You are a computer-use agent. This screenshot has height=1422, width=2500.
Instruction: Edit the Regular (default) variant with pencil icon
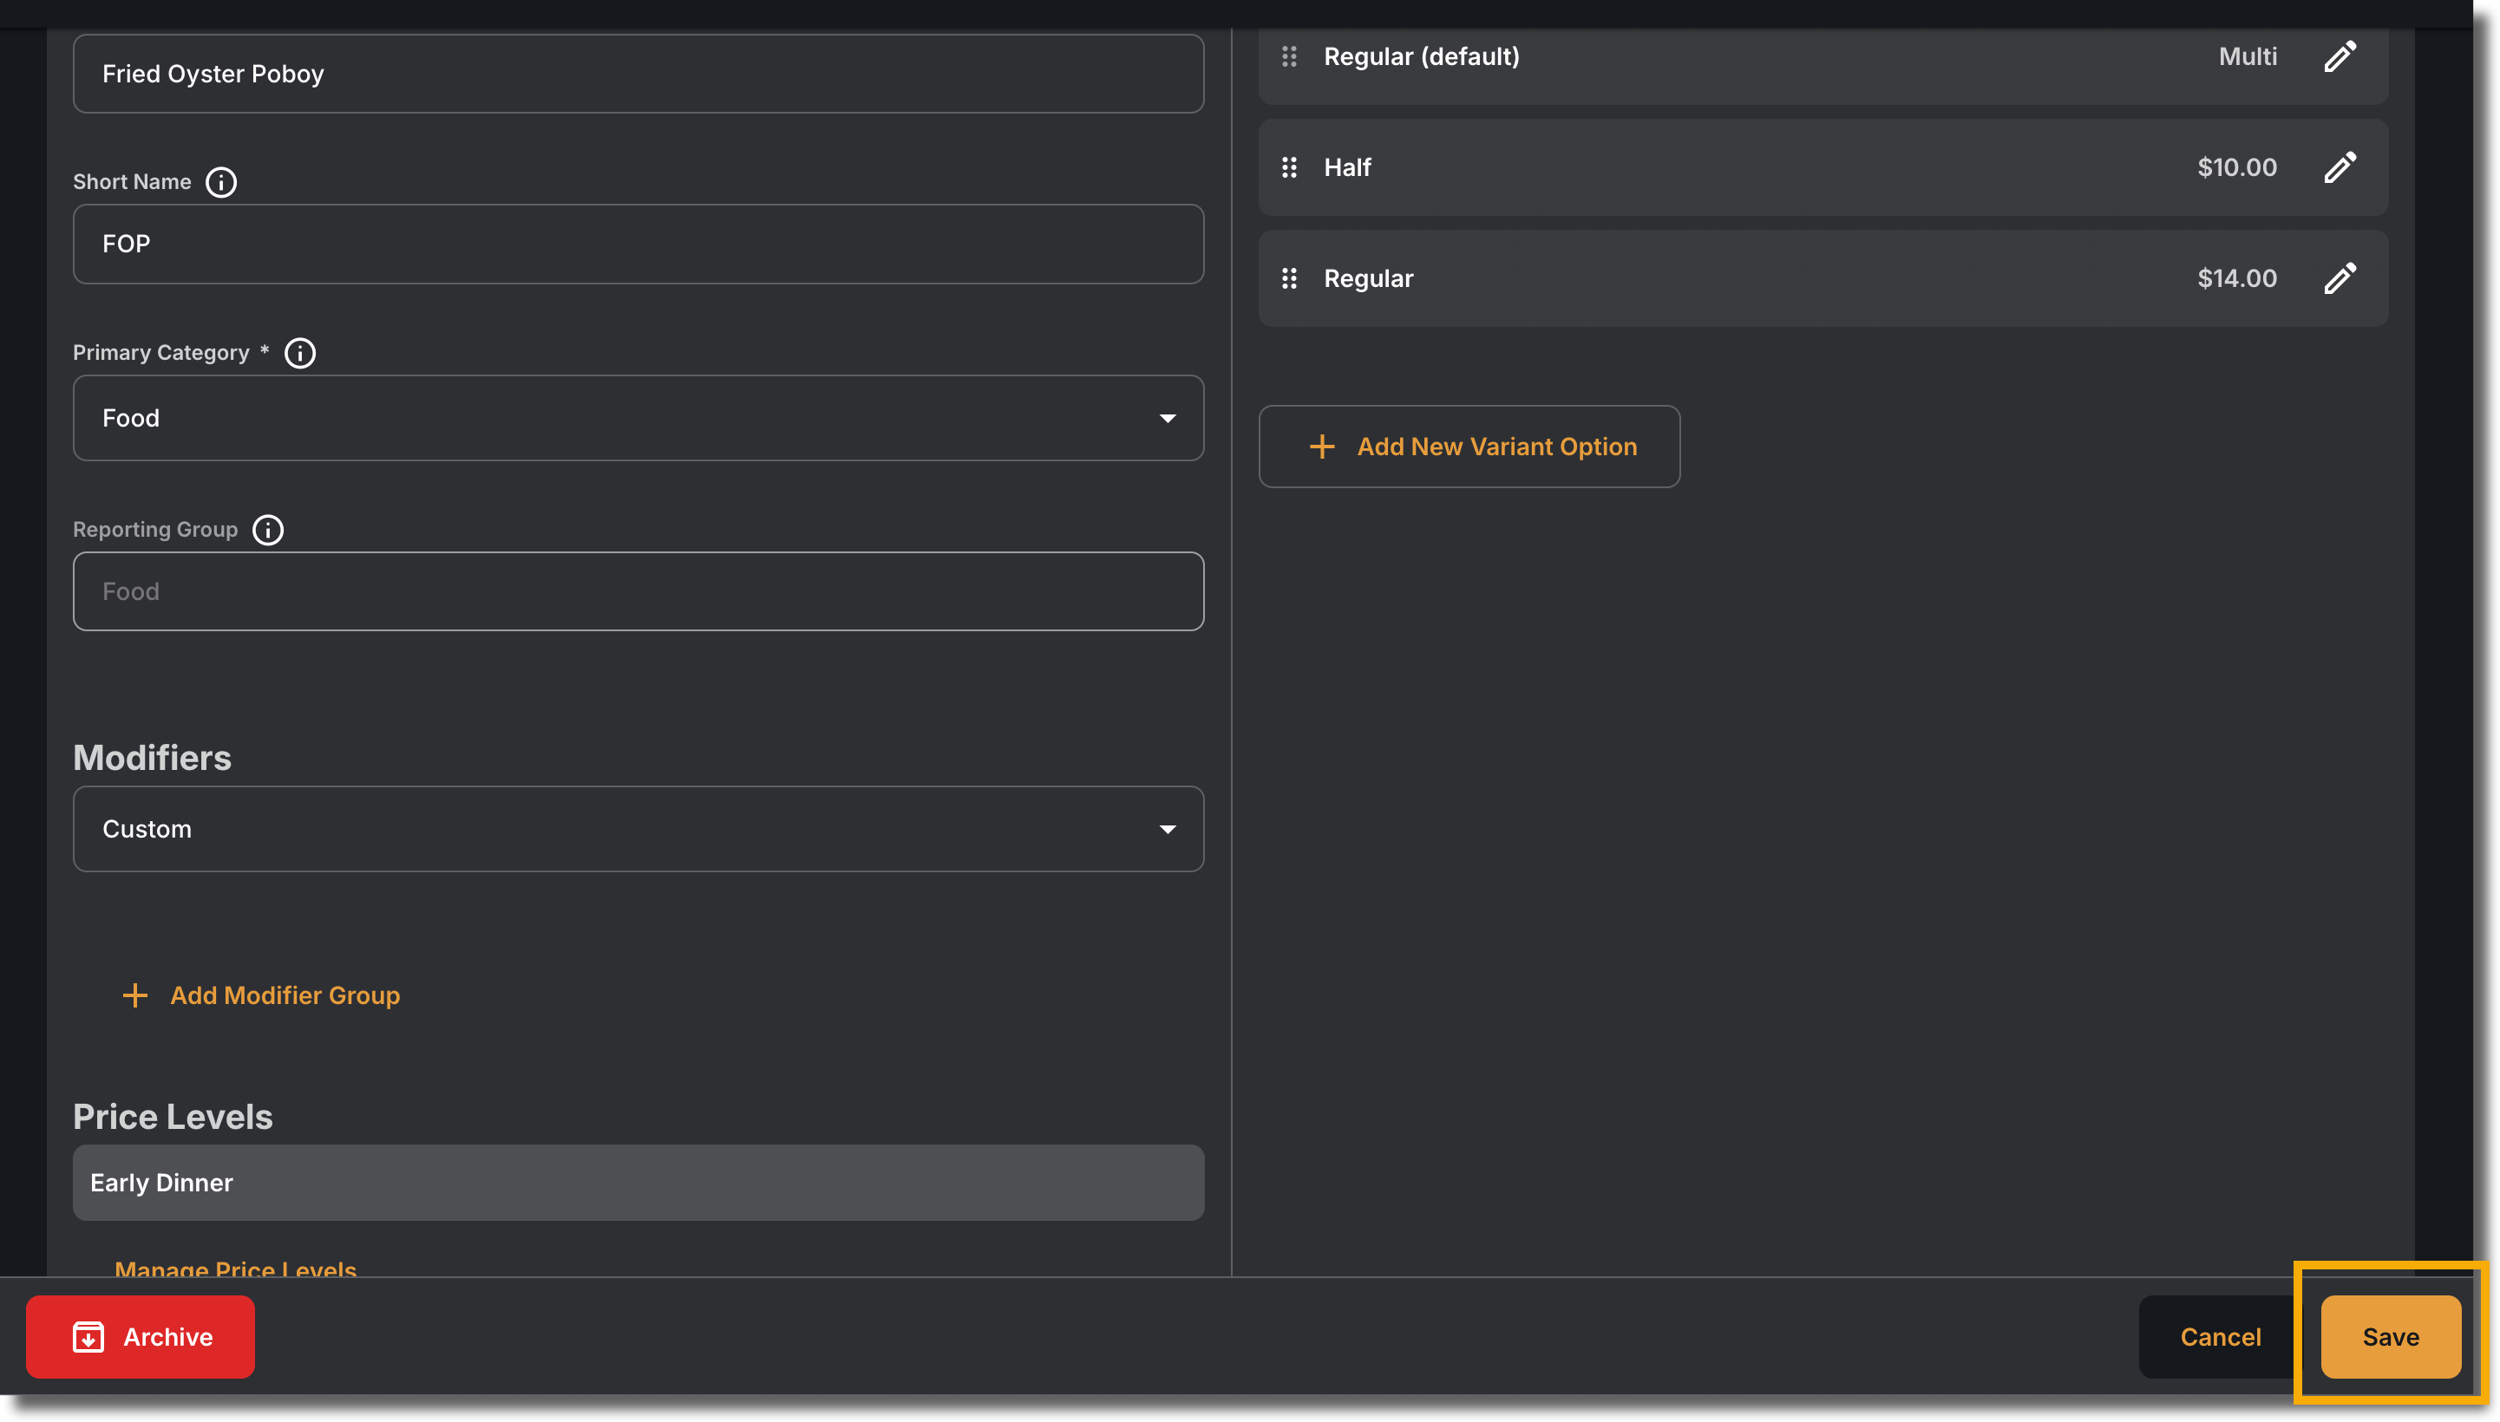pos(2340,56)
